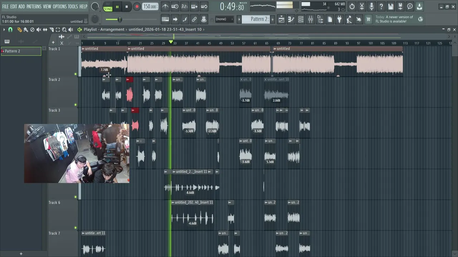Mute Track 6 using its green dot
The height and width of the screenshot is (257, 458).
point(75,228)
